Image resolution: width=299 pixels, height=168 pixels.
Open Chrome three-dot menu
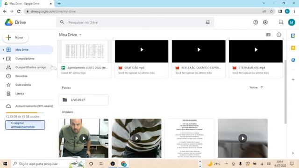[294, 11]
